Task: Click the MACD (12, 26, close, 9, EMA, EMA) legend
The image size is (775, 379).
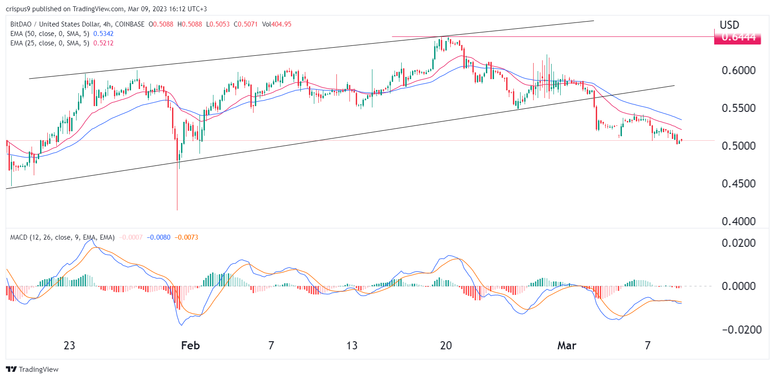Action: (62, 237)
